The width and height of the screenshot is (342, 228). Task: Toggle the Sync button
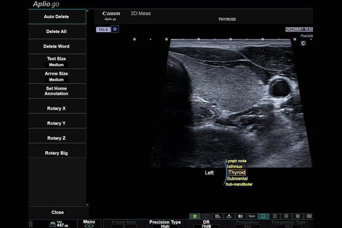point(252,216)
